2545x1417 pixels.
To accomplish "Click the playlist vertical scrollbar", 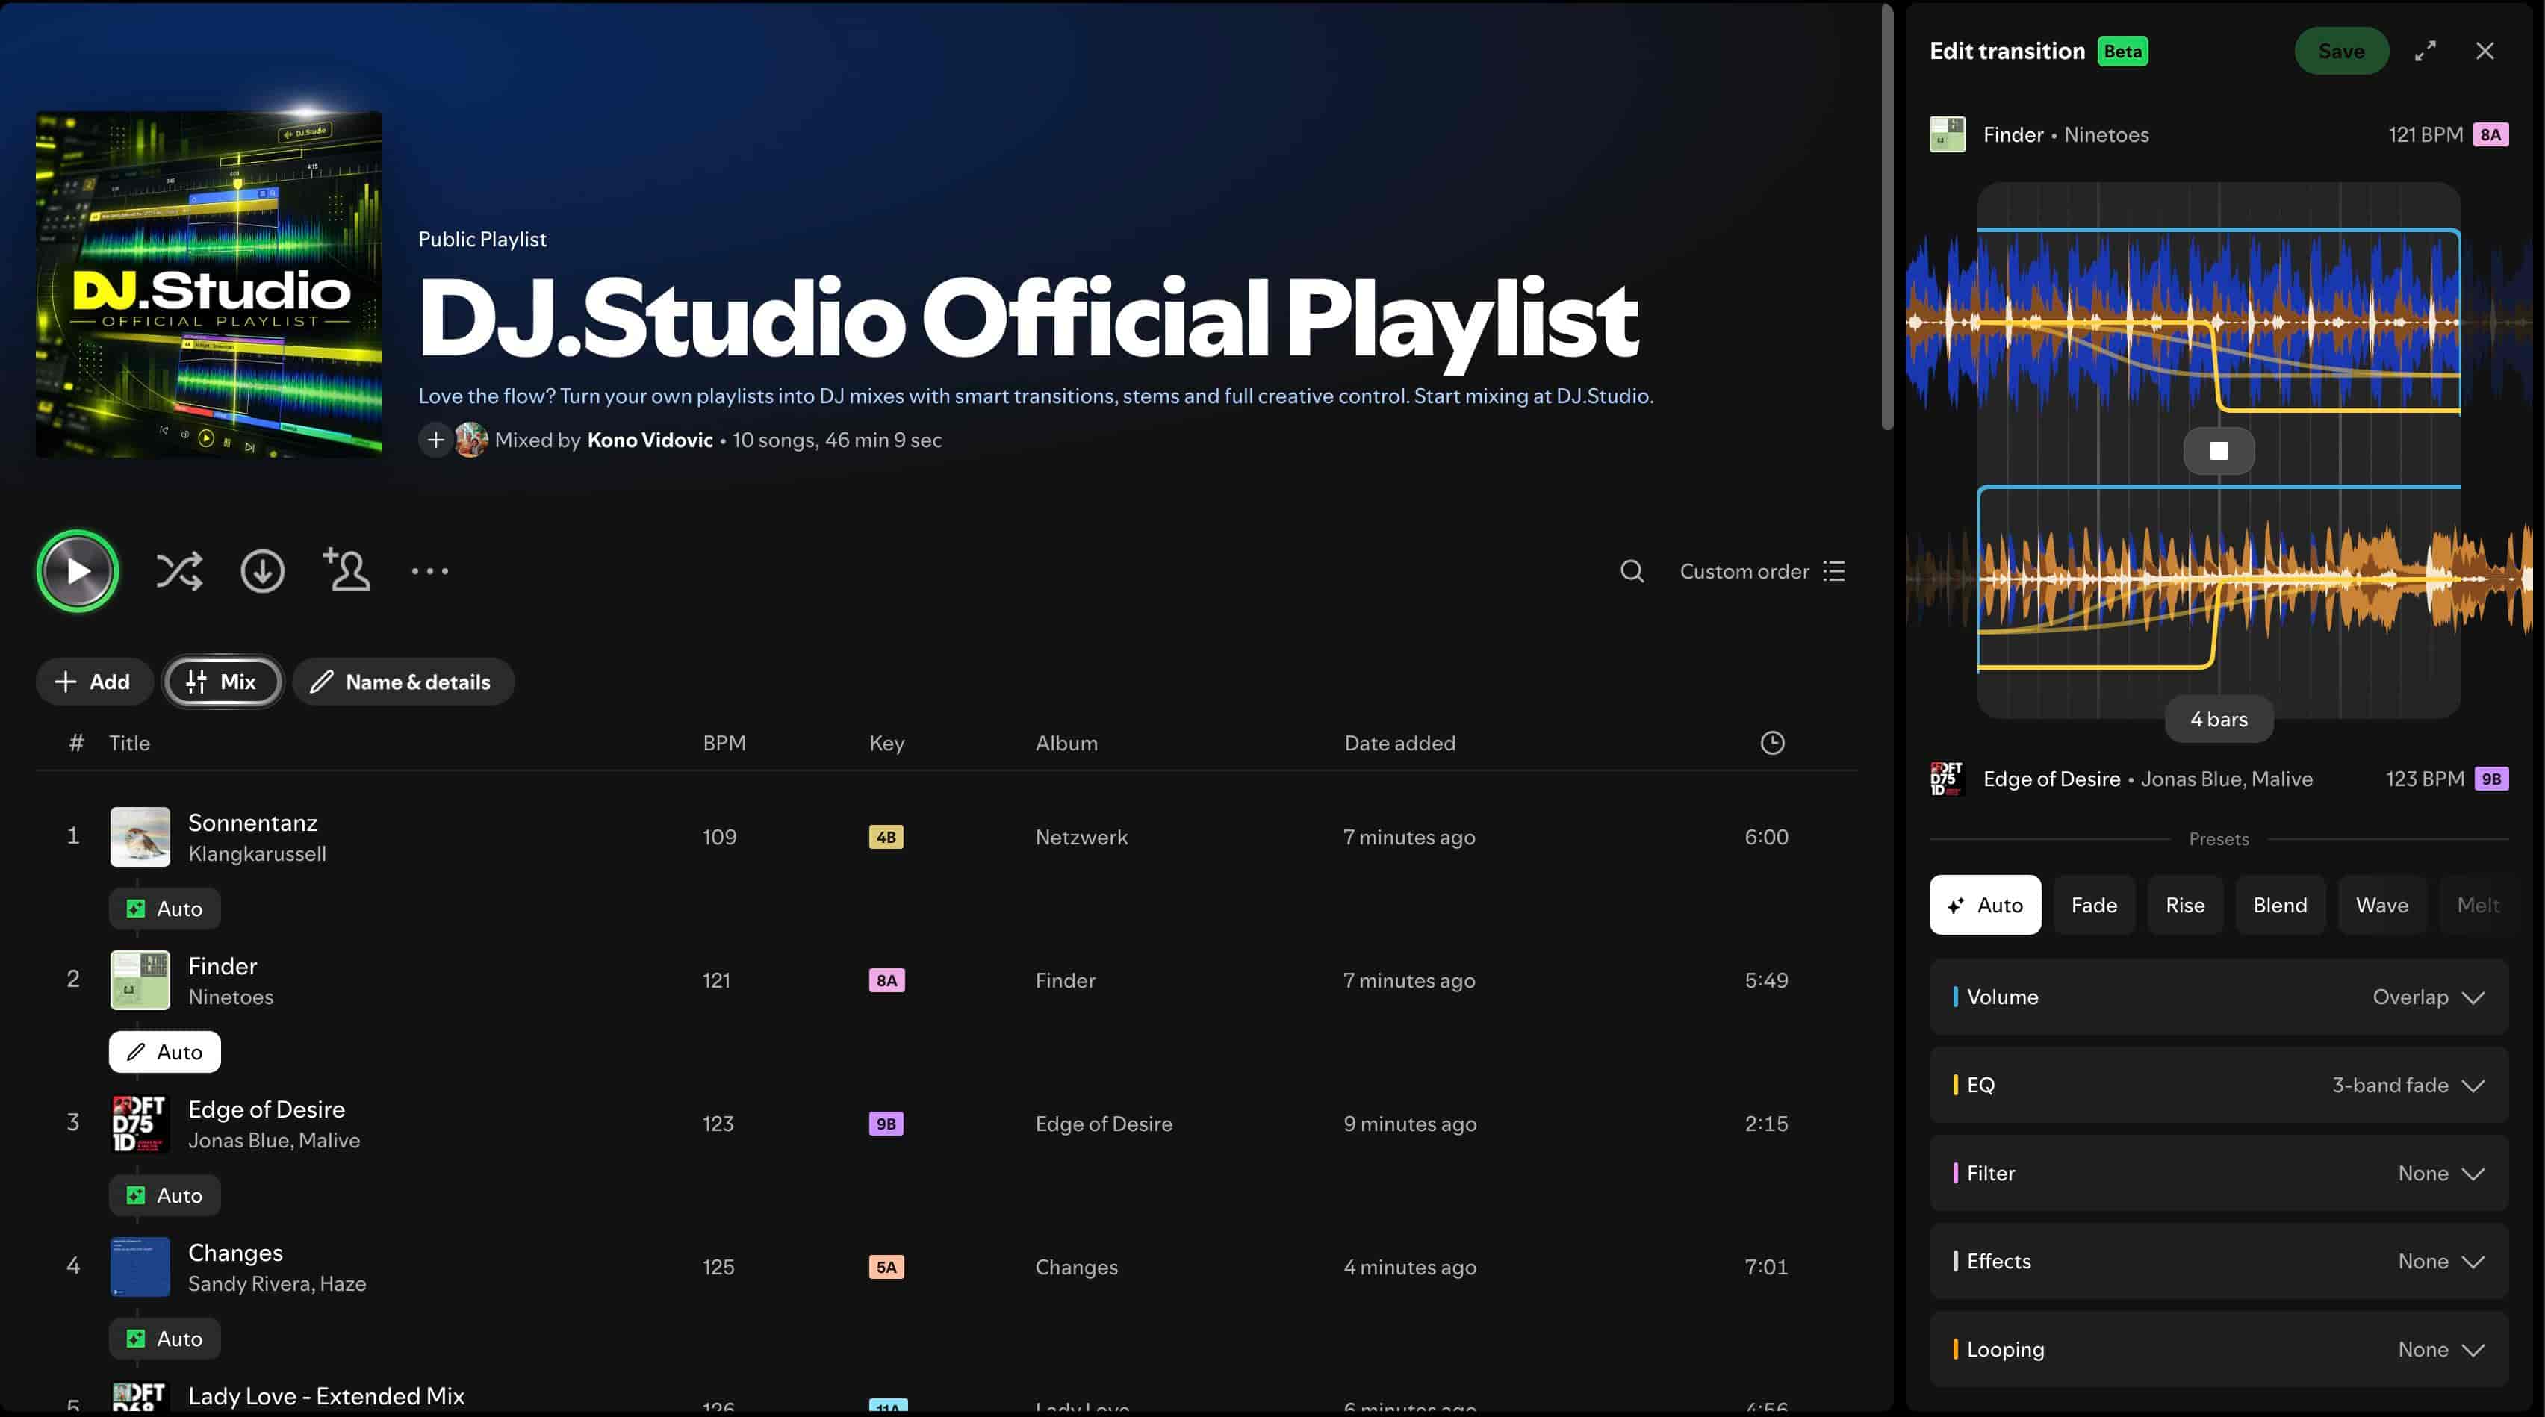I will [1886, 217].
